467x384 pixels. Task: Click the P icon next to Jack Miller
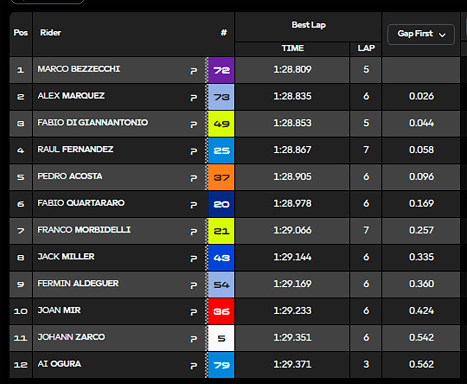(194, 259)
